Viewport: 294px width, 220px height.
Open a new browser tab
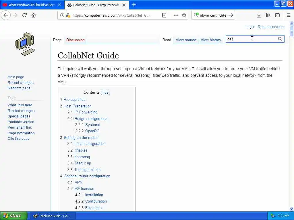pyautogui.click(x=134, y=5)
